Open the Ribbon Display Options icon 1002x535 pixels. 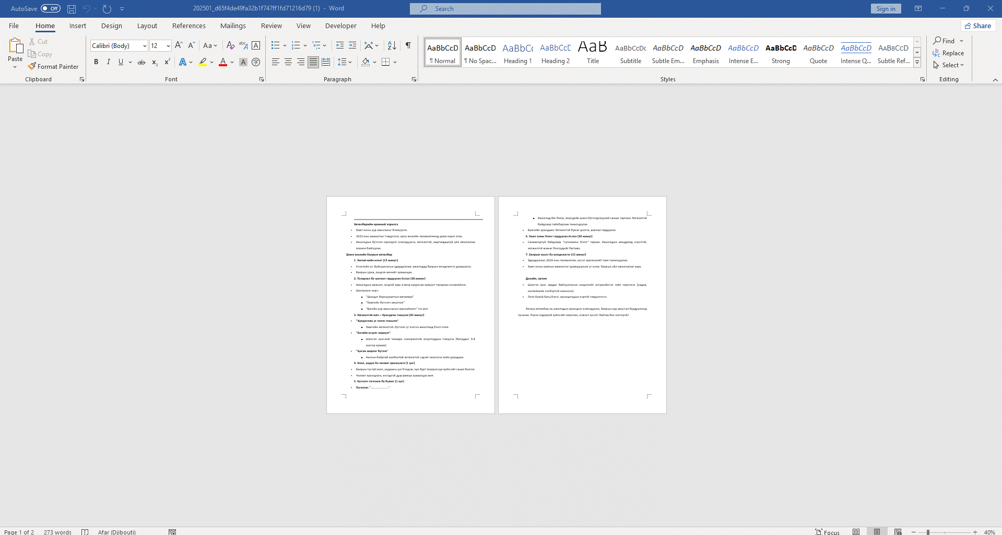coord(918,9)
